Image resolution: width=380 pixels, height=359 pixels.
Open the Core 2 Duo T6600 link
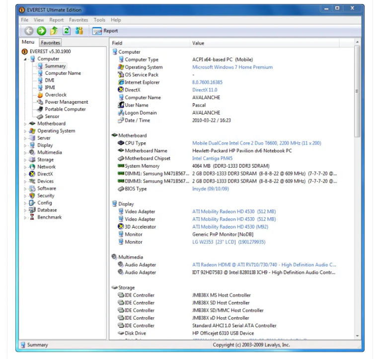click(x=257, y=143)
